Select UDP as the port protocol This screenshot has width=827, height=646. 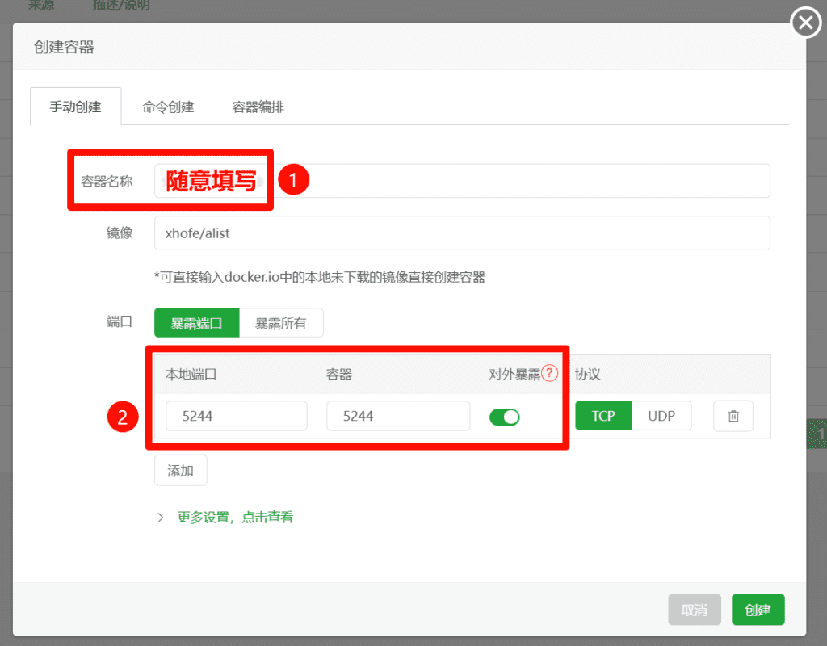662,416
